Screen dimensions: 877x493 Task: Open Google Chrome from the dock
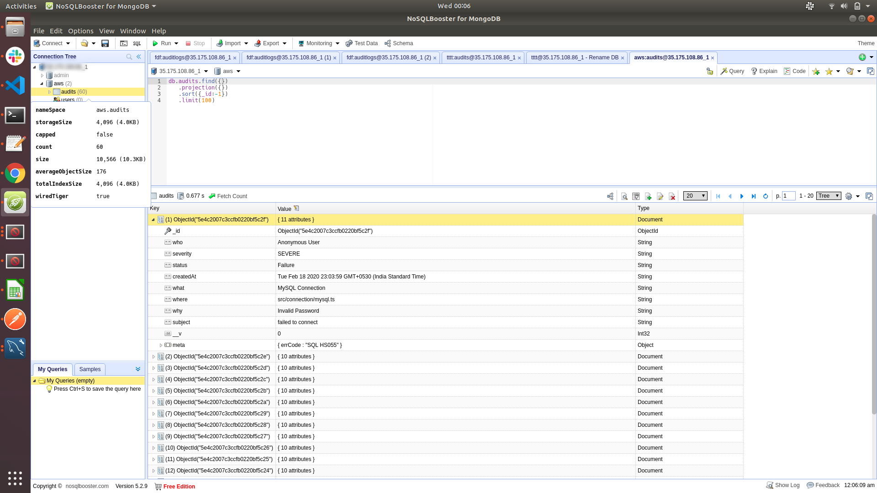click(15, 173)
